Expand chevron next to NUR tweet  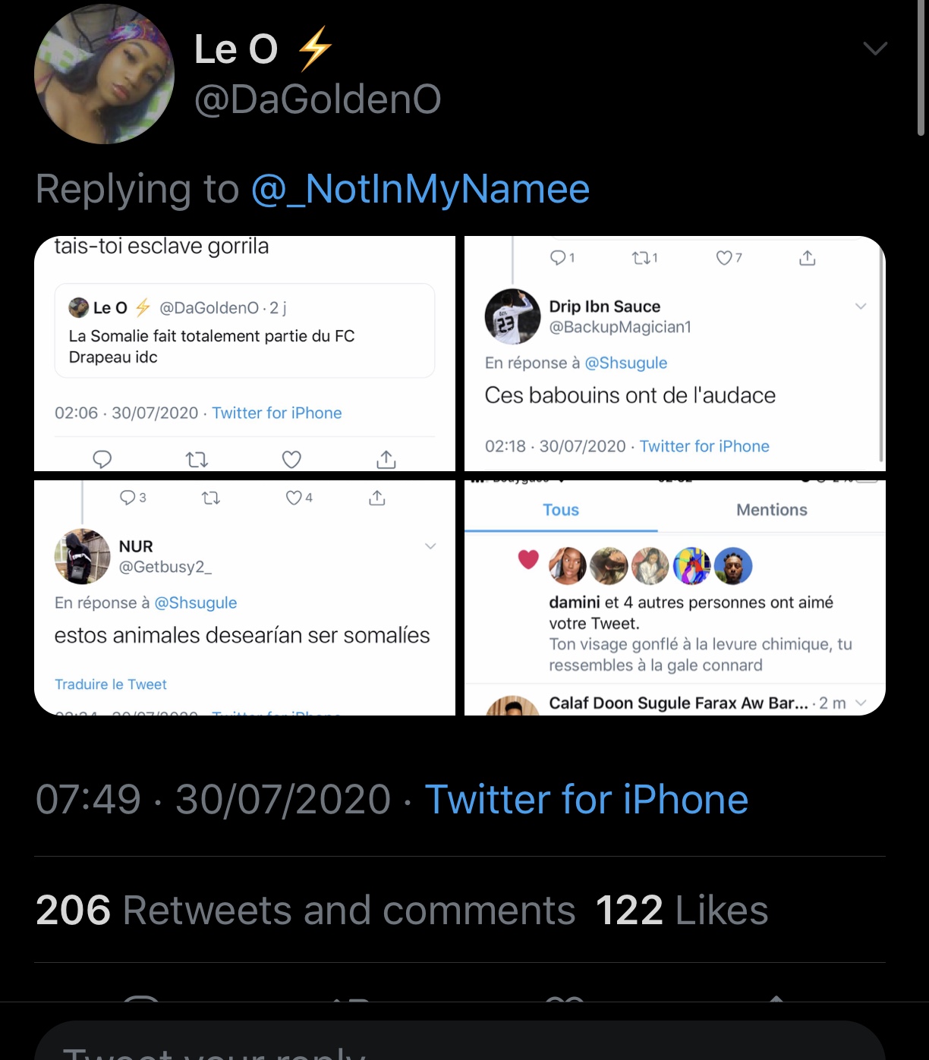[x=430, y=546]
